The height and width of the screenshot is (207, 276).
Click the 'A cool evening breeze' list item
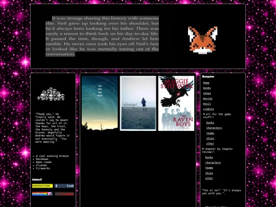(52, 156)
